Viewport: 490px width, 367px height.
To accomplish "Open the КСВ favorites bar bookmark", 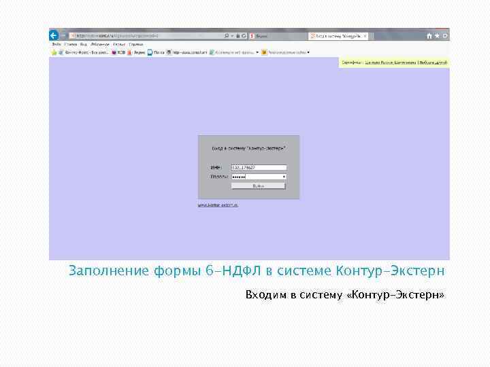I will point(118,52).
